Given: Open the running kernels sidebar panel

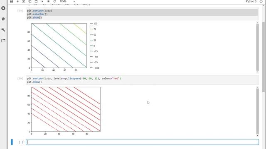Looking at the screenshot, I should coord(3,8).
